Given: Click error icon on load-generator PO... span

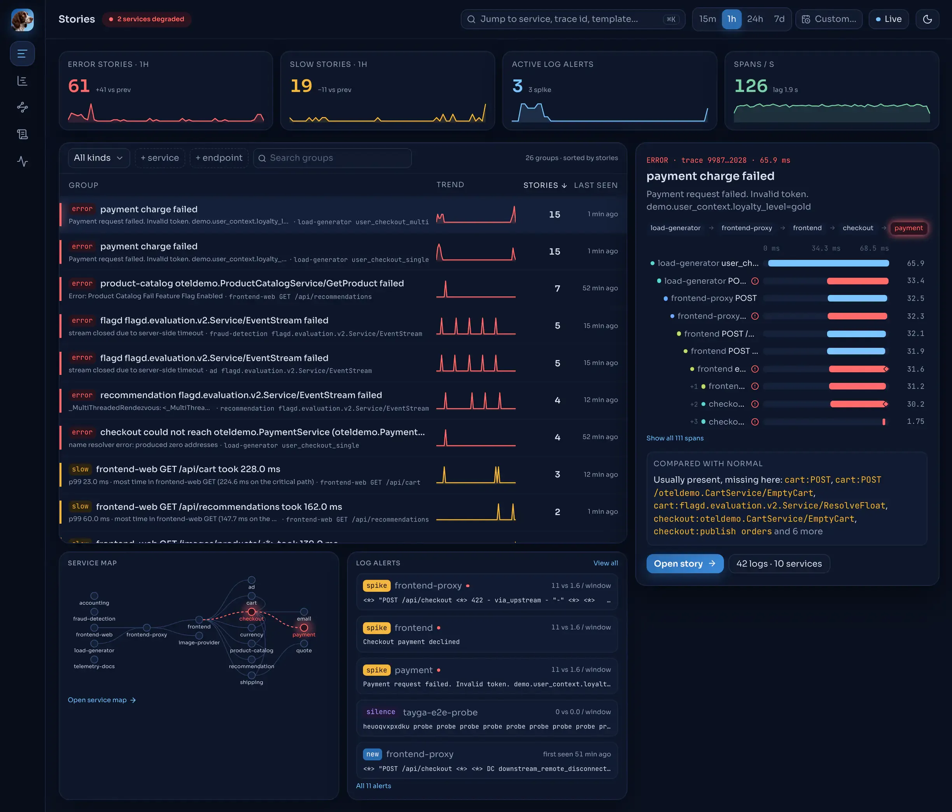Looking at the screenshot, I should (x=754, y=281).
